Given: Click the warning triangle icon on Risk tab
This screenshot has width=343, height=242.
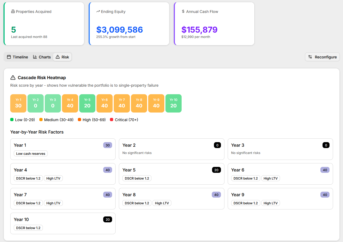Looking at the screenshot, I should 58,57.
